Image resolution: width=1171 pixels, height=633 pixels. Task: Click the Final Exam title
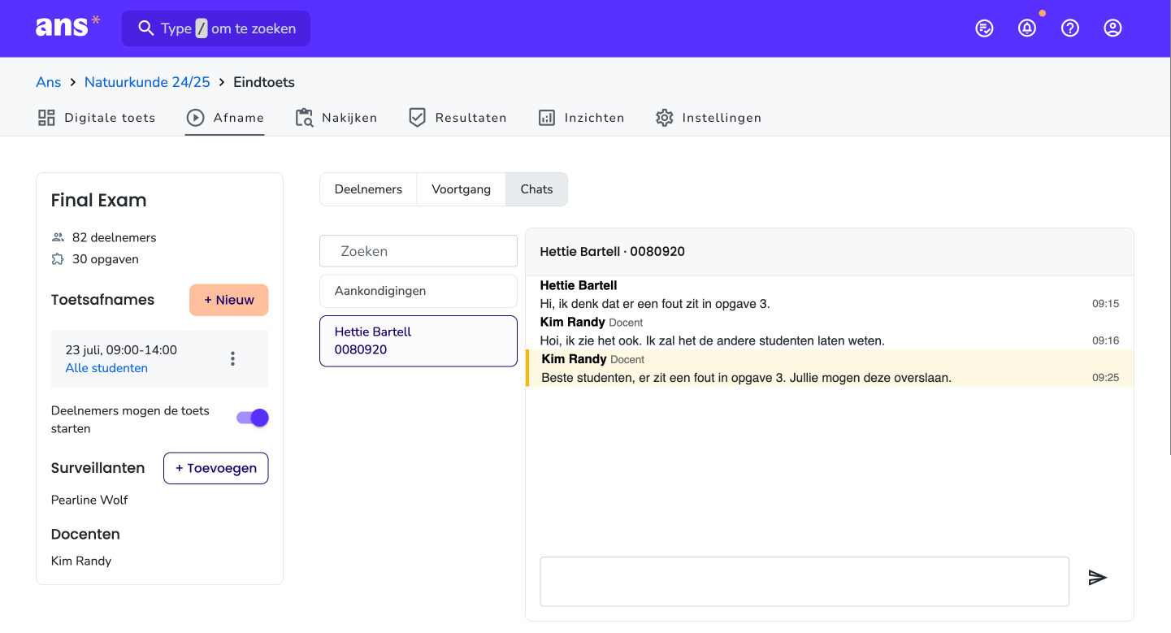pyautogui.click(x=99, y=201)
